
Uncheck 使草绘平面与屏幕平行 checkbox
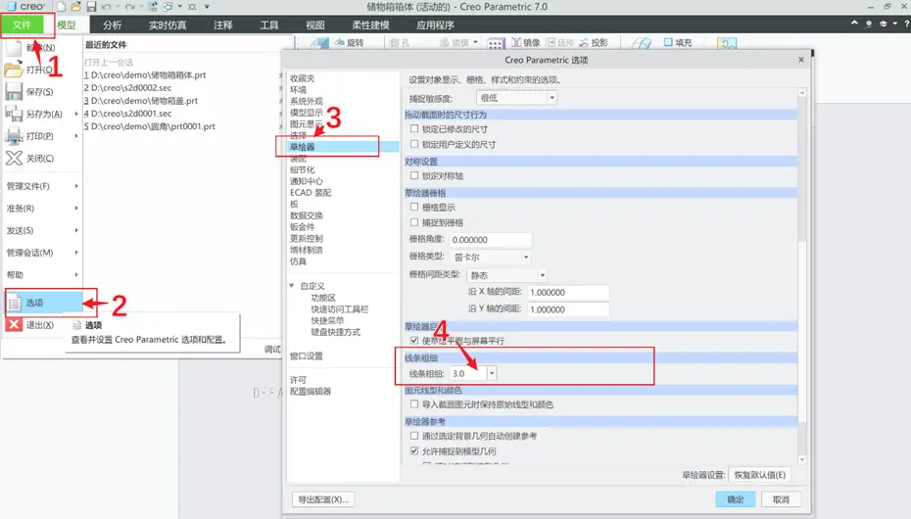point(414,340)
